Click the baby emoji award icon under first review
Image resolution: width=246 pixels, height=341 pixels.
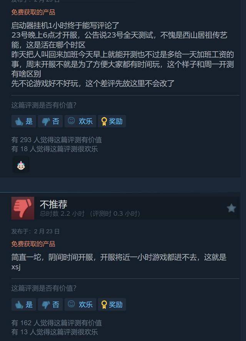click(x=21, y=165)
